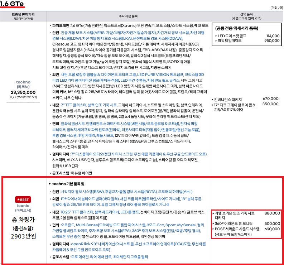Viewport: 284px width, 265px height.
Task: Click the techno price "23,350,000"
Action: (23, 92)
